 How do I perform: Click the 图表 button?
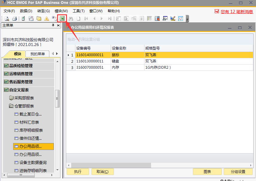point(207,172)
